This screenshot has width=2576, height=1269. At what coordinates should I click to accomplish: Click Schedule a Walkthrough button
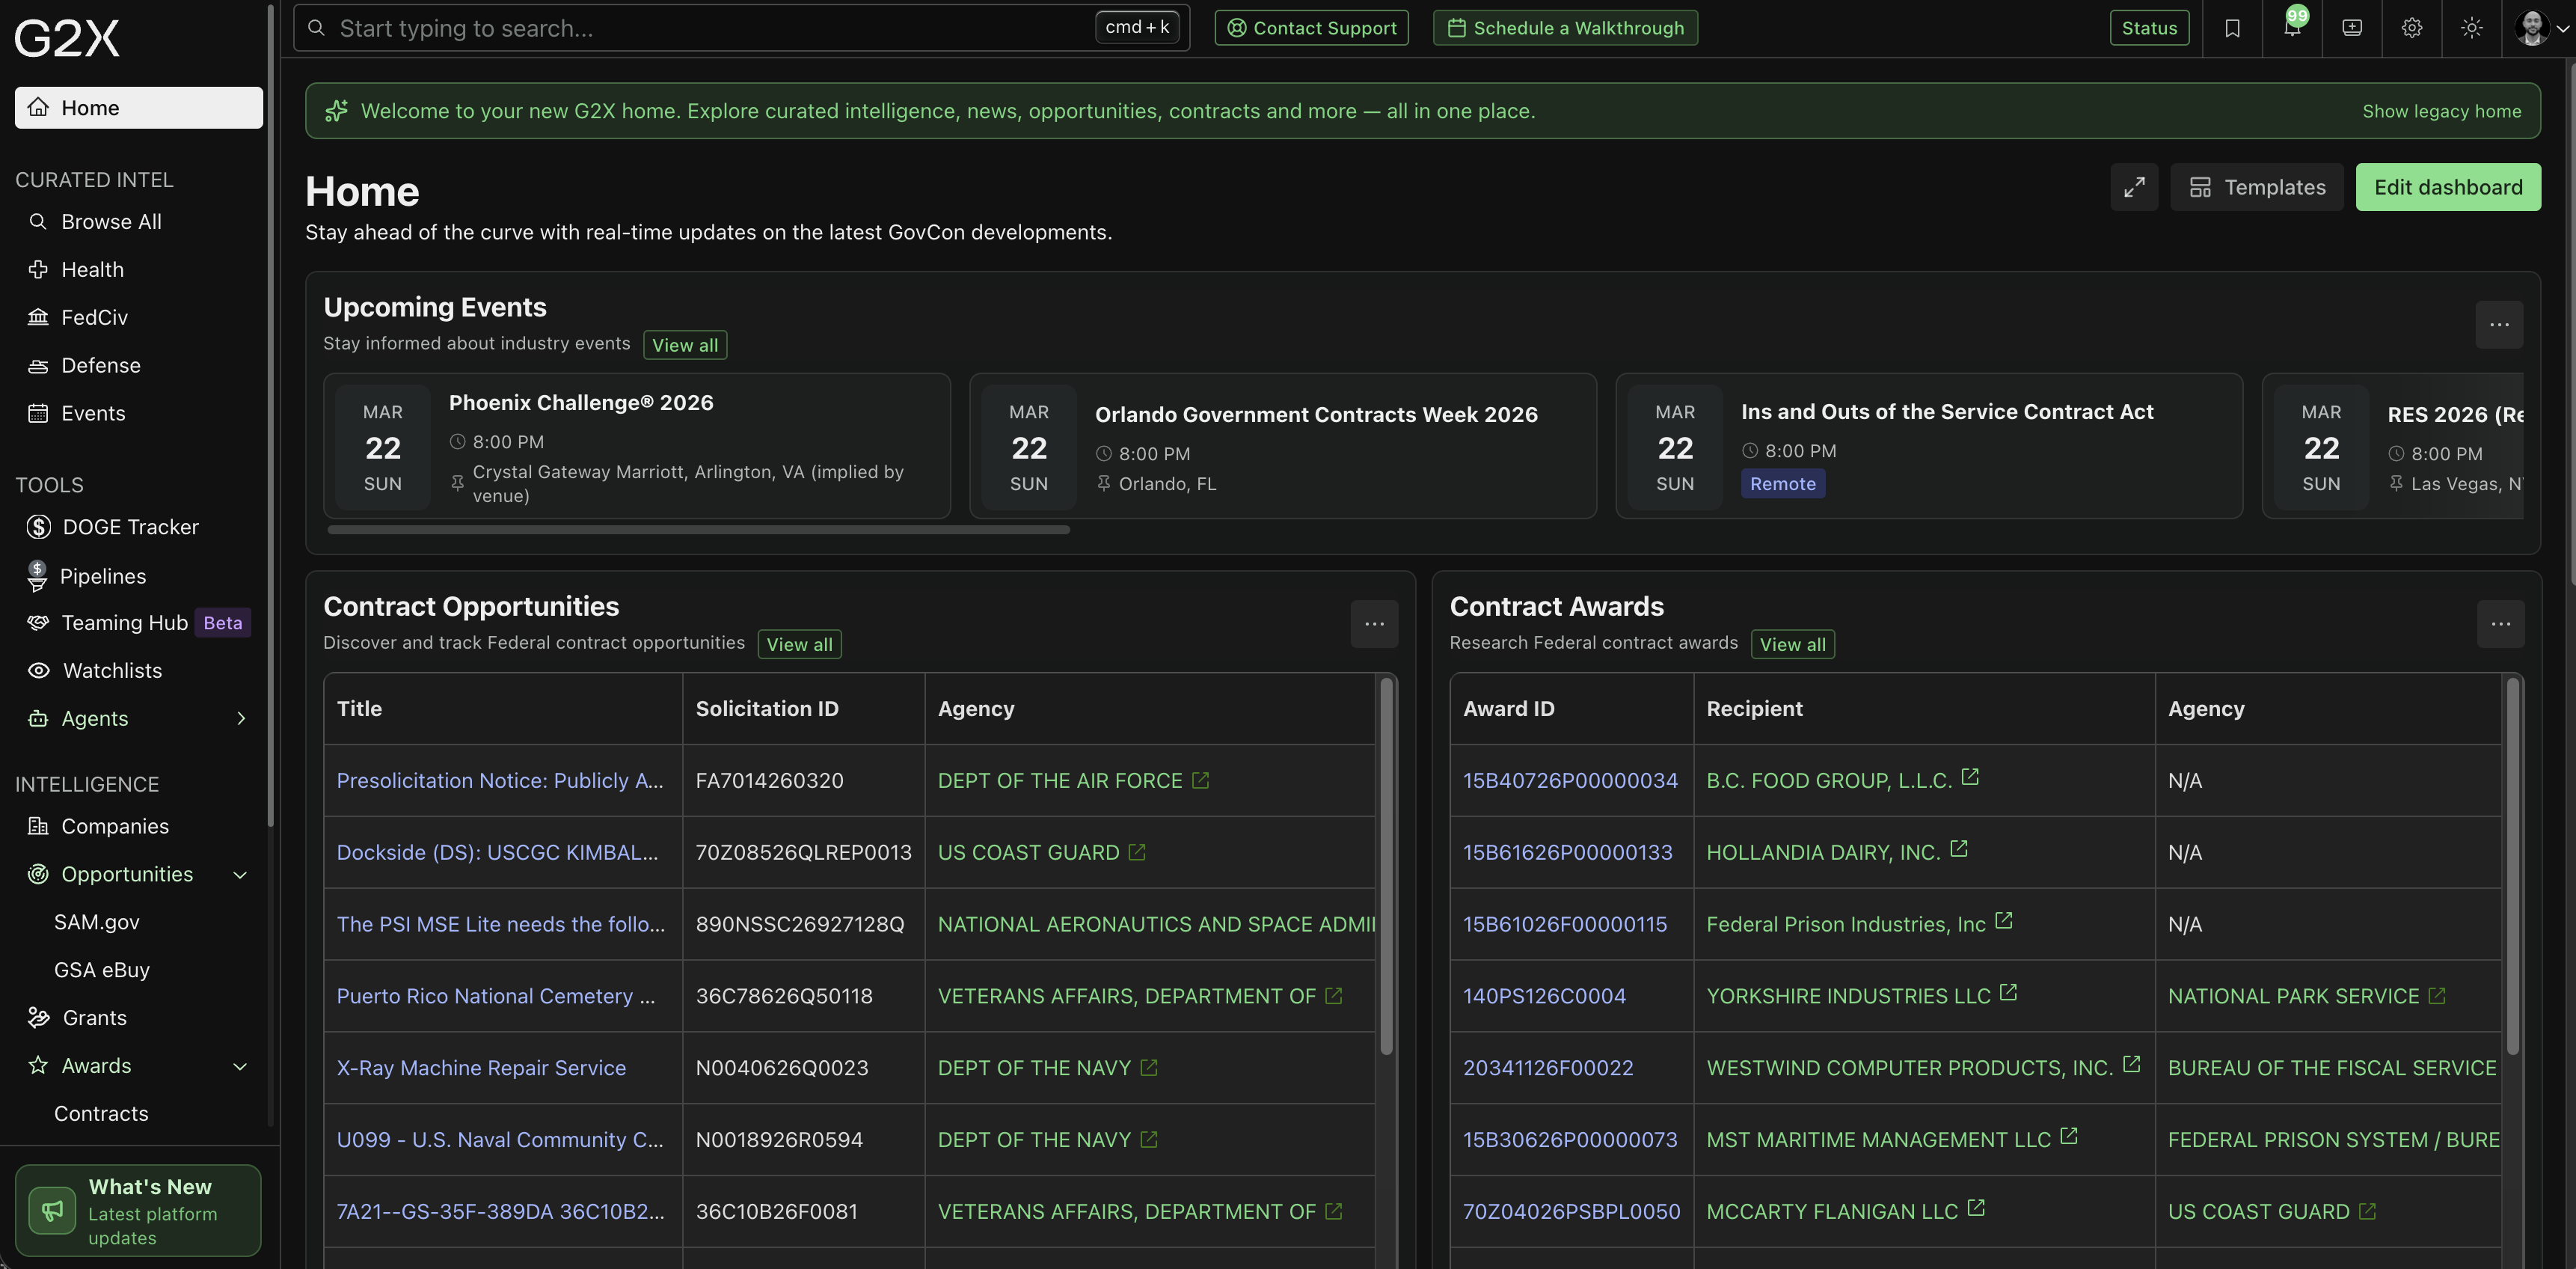(x=1565, y=28)
